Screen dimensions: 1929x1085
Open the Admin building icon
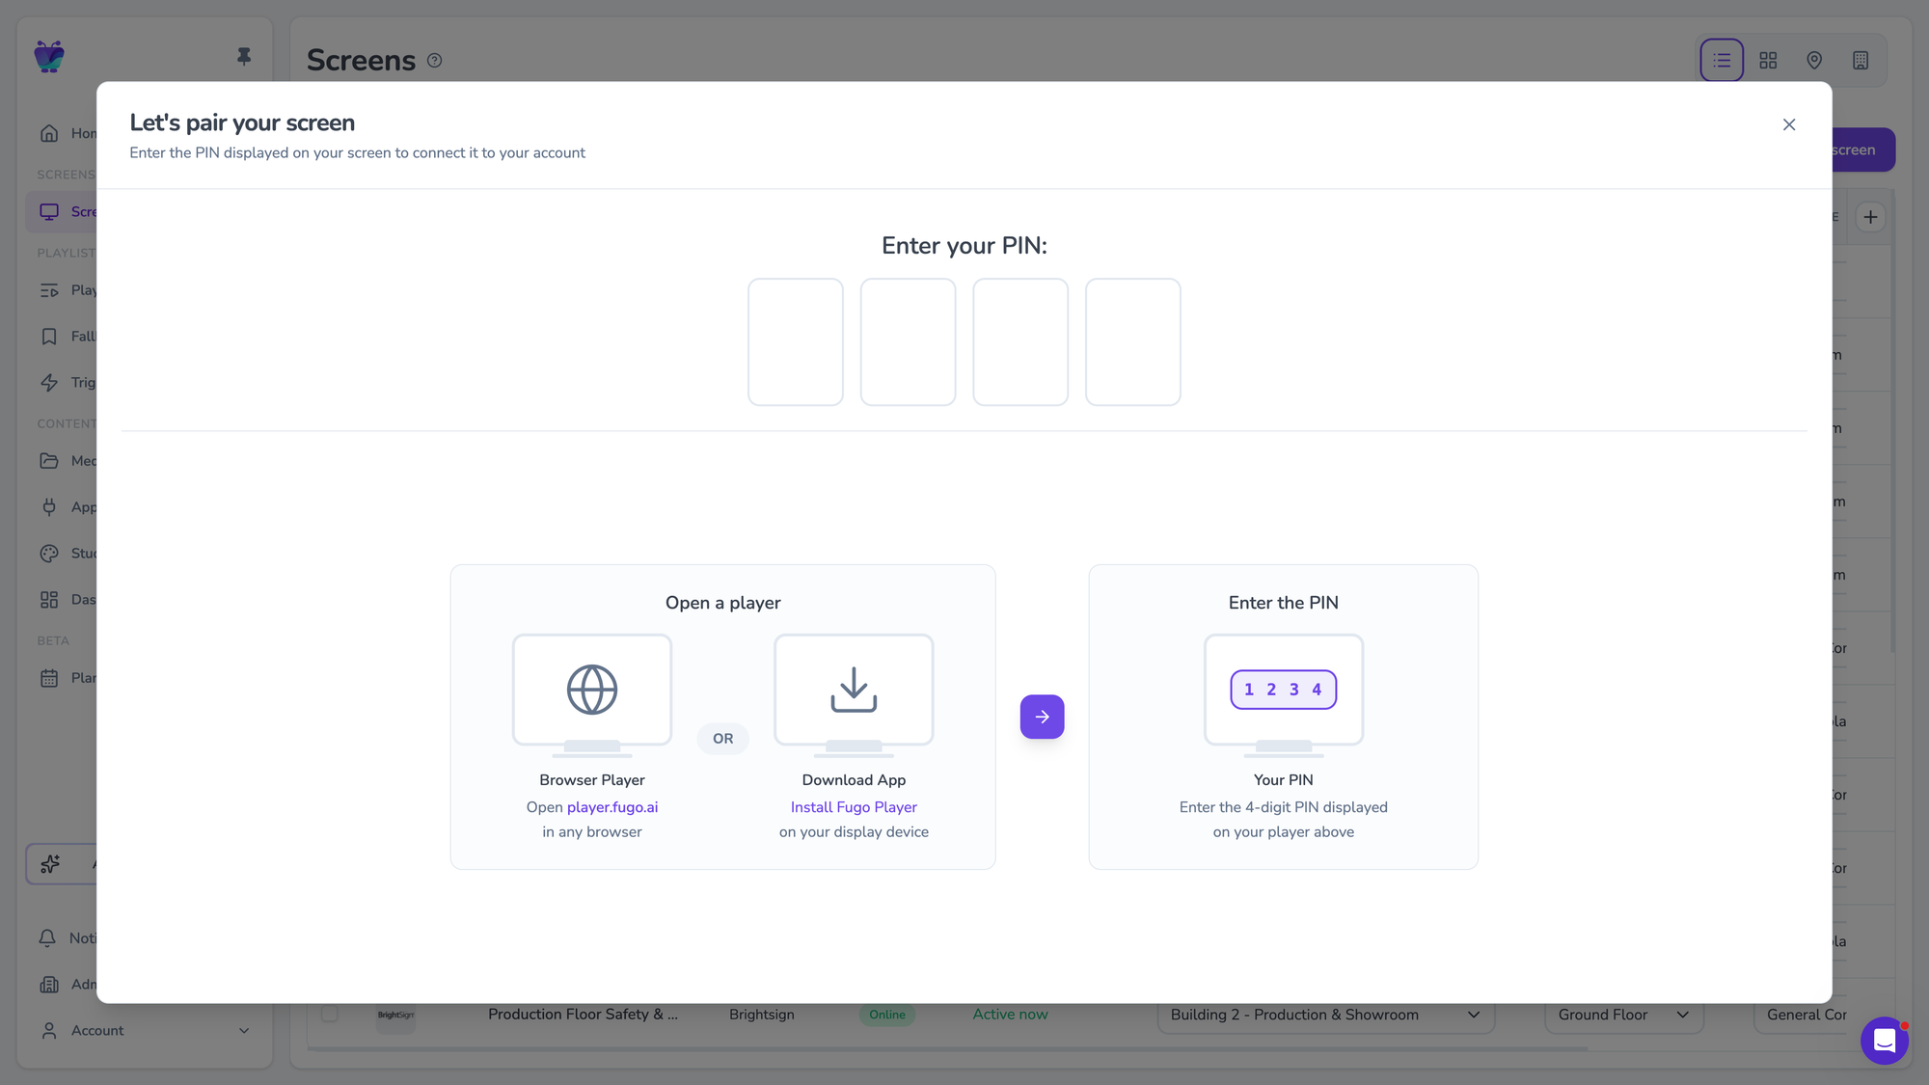click(x=49, y=985)
